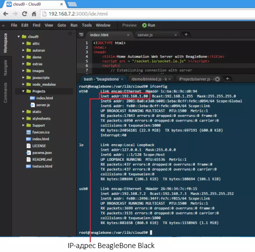Open the Goto menu
The image size is (255, 252).
pyautogui.click(x=61, y=25)
